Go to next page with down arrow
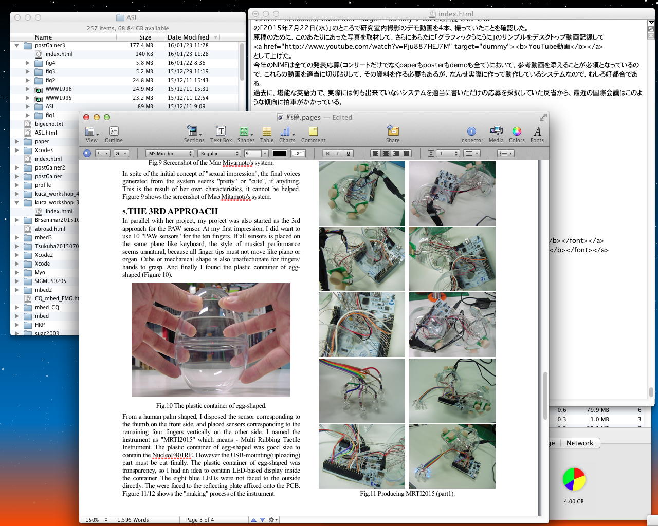658x526 pixels. click(262, 520)
